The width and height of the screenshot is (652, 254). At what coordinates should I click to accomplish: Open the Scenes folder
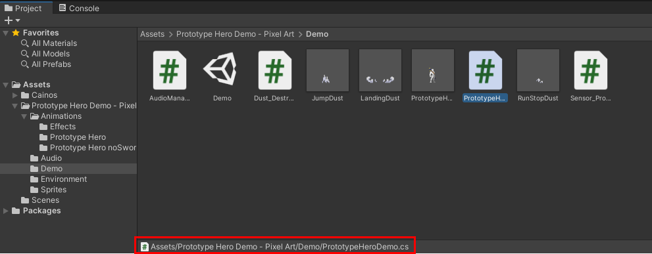(x=45, y=200)
